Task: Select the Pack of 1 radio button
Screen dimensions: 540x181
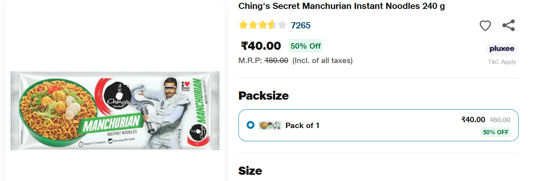Action: coord(251,125)
